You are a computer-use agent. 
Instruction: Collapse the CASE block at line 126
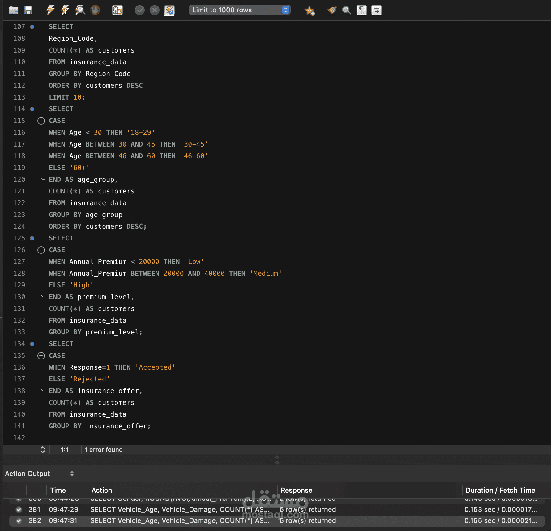click(x=41, y=250)
